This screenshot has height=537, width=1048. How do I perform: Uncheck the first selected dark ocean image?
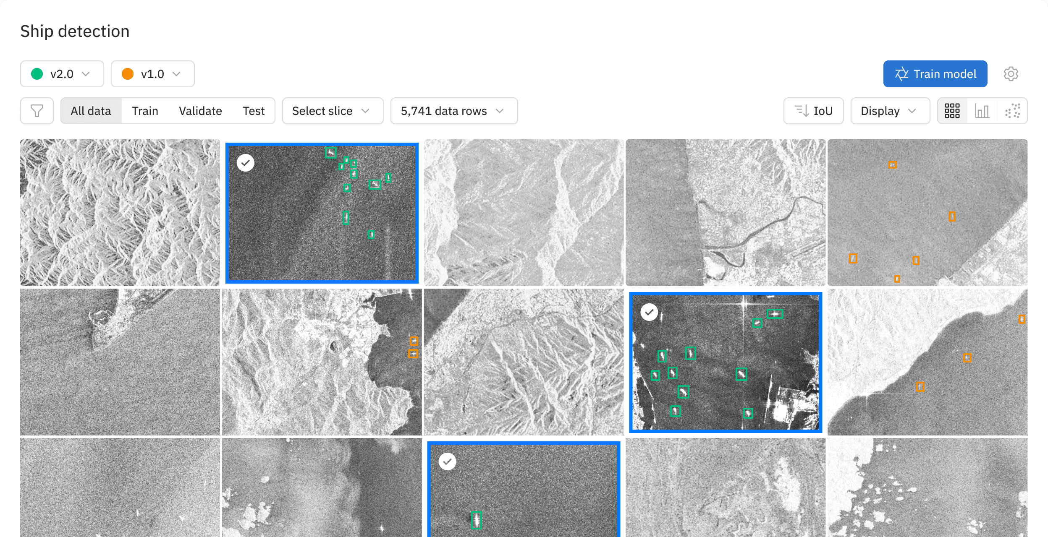[x=246, y=163]
